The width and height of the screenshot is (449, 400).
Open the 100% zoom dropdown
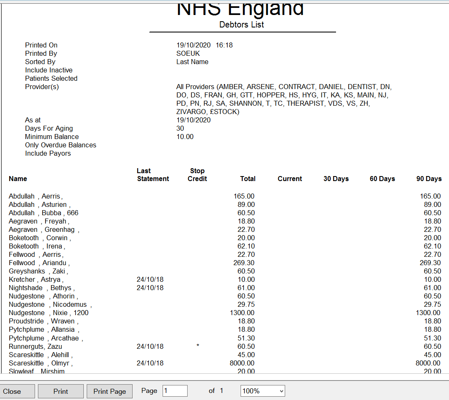point(263,391)
